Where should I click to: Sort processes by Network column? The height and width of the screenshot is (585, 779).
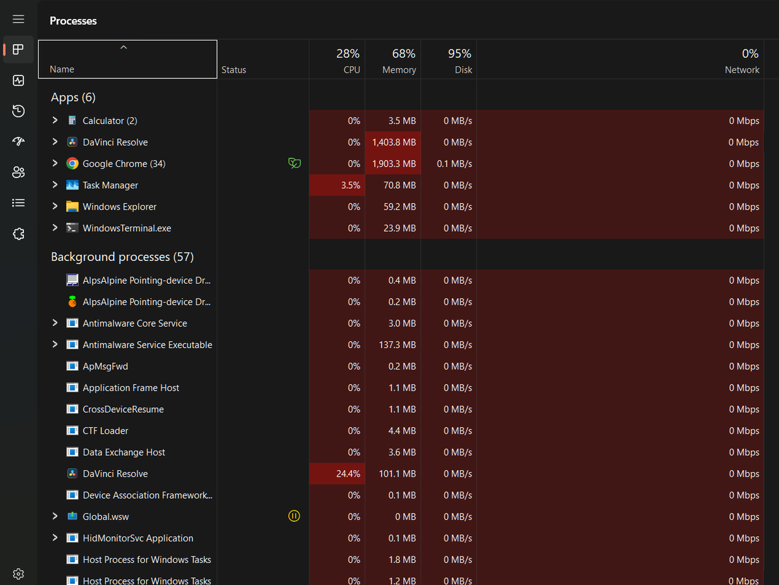(x=620, y=59)
